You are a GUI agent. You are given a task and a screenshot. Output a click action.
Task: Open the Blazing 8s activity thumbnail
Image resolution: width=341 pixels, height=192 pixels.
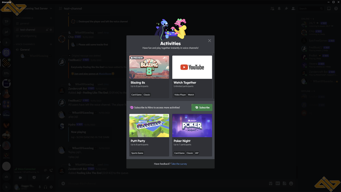pos(149,67)
